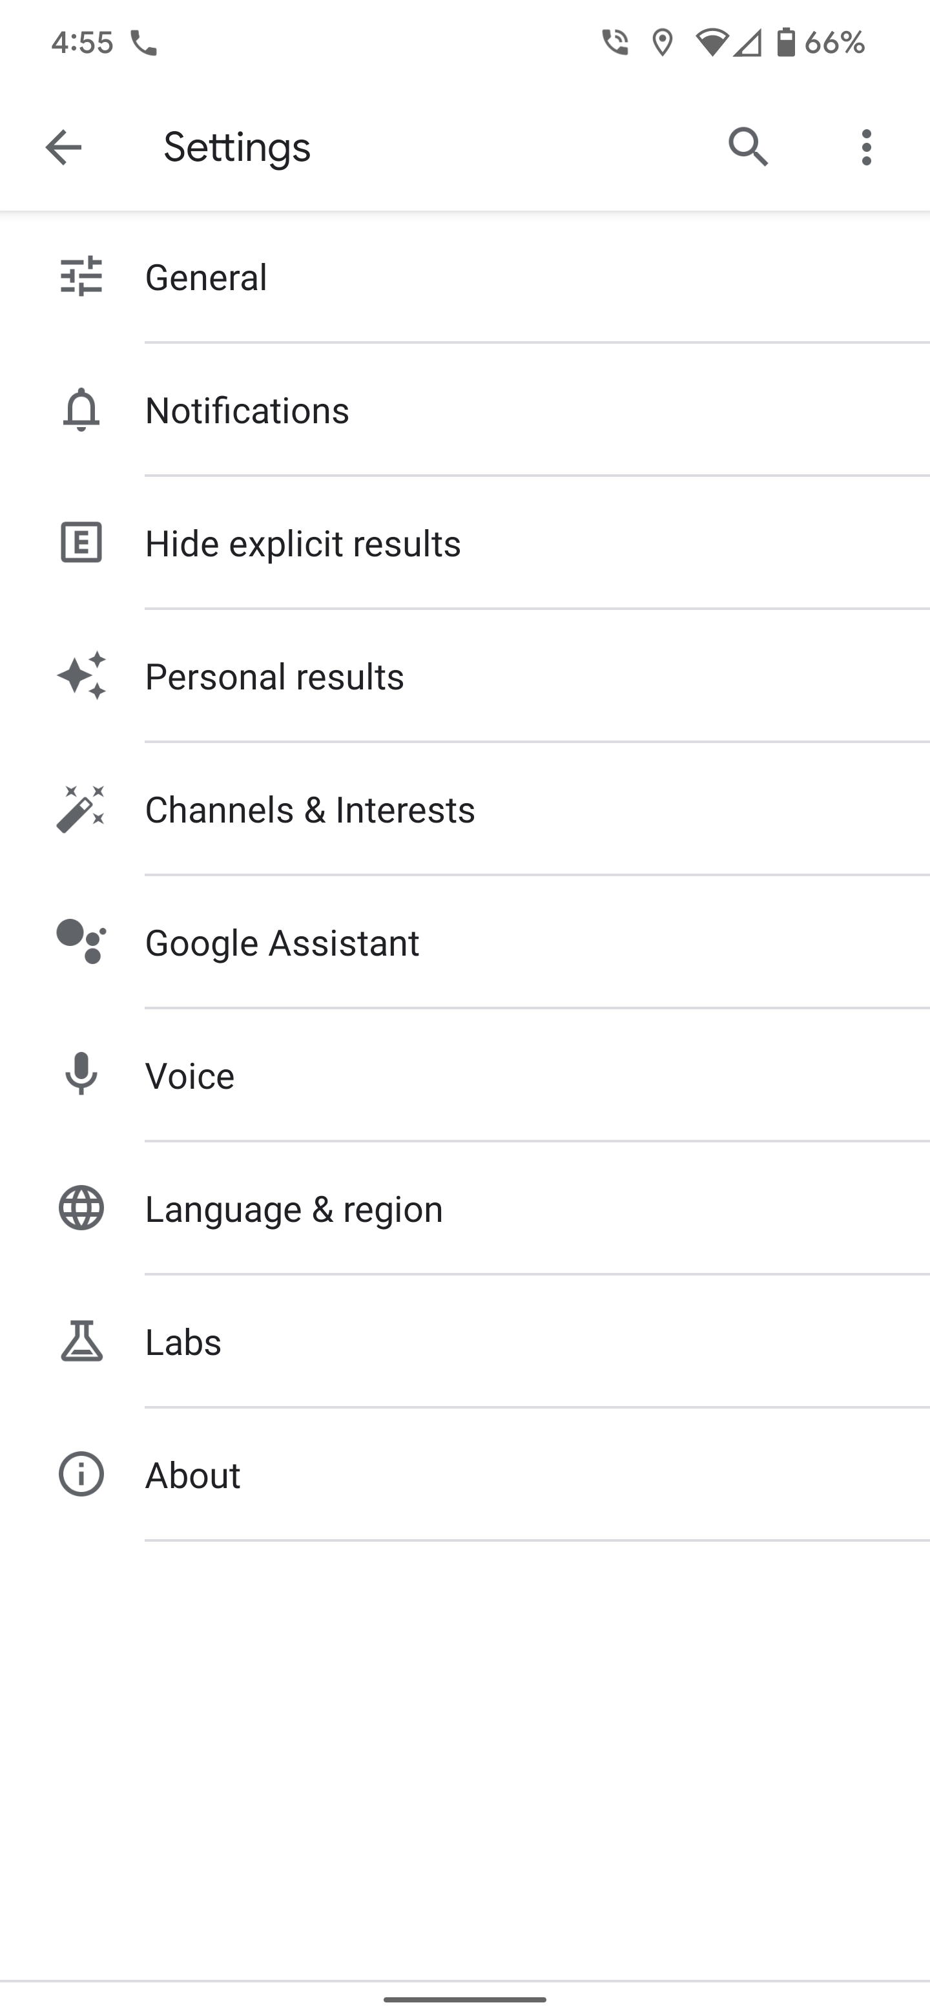This screenshot has height=2016, width=930.
Task: Tap the Voice microphone icon
Action: (81, 1075)
